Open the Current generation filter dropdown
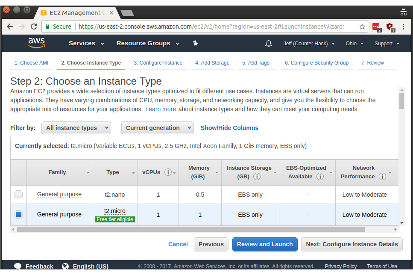The image size is (413, 275). click(158, 128)
